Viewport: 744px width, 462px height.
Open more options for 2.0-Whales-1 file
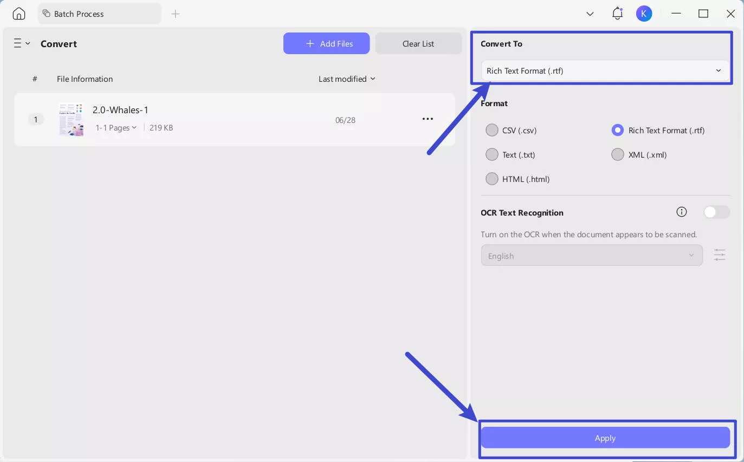pos(428,119)
